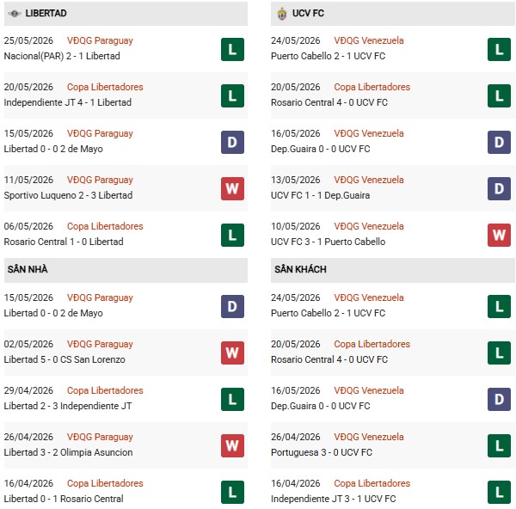Click the LIBERTAD team header title

pyautogui.click(x=46, y=13)
